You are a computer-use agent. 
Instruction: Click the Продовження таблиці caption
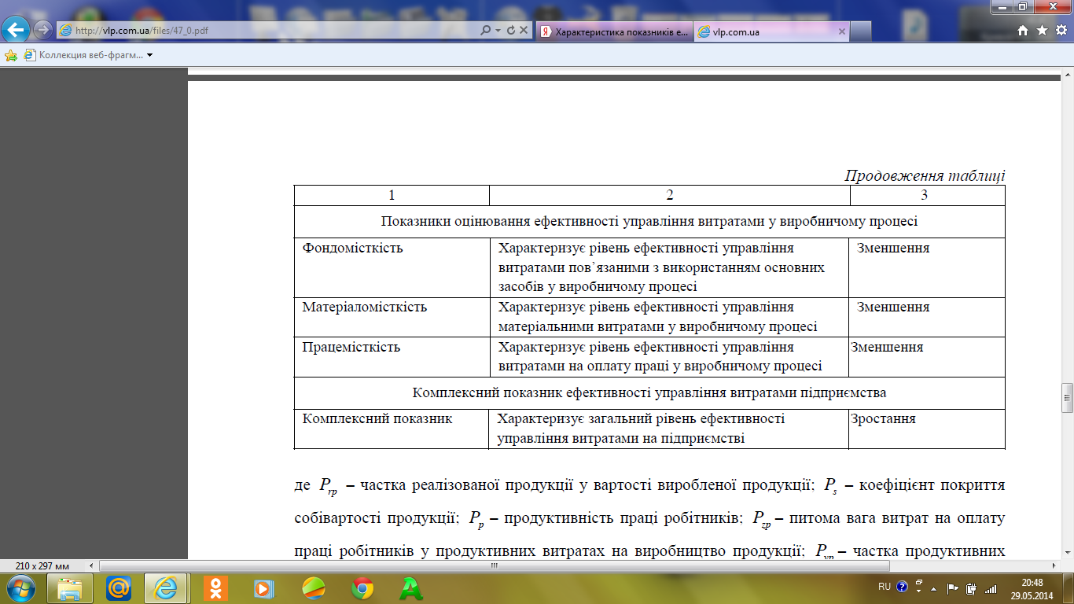tap(925, 175)
